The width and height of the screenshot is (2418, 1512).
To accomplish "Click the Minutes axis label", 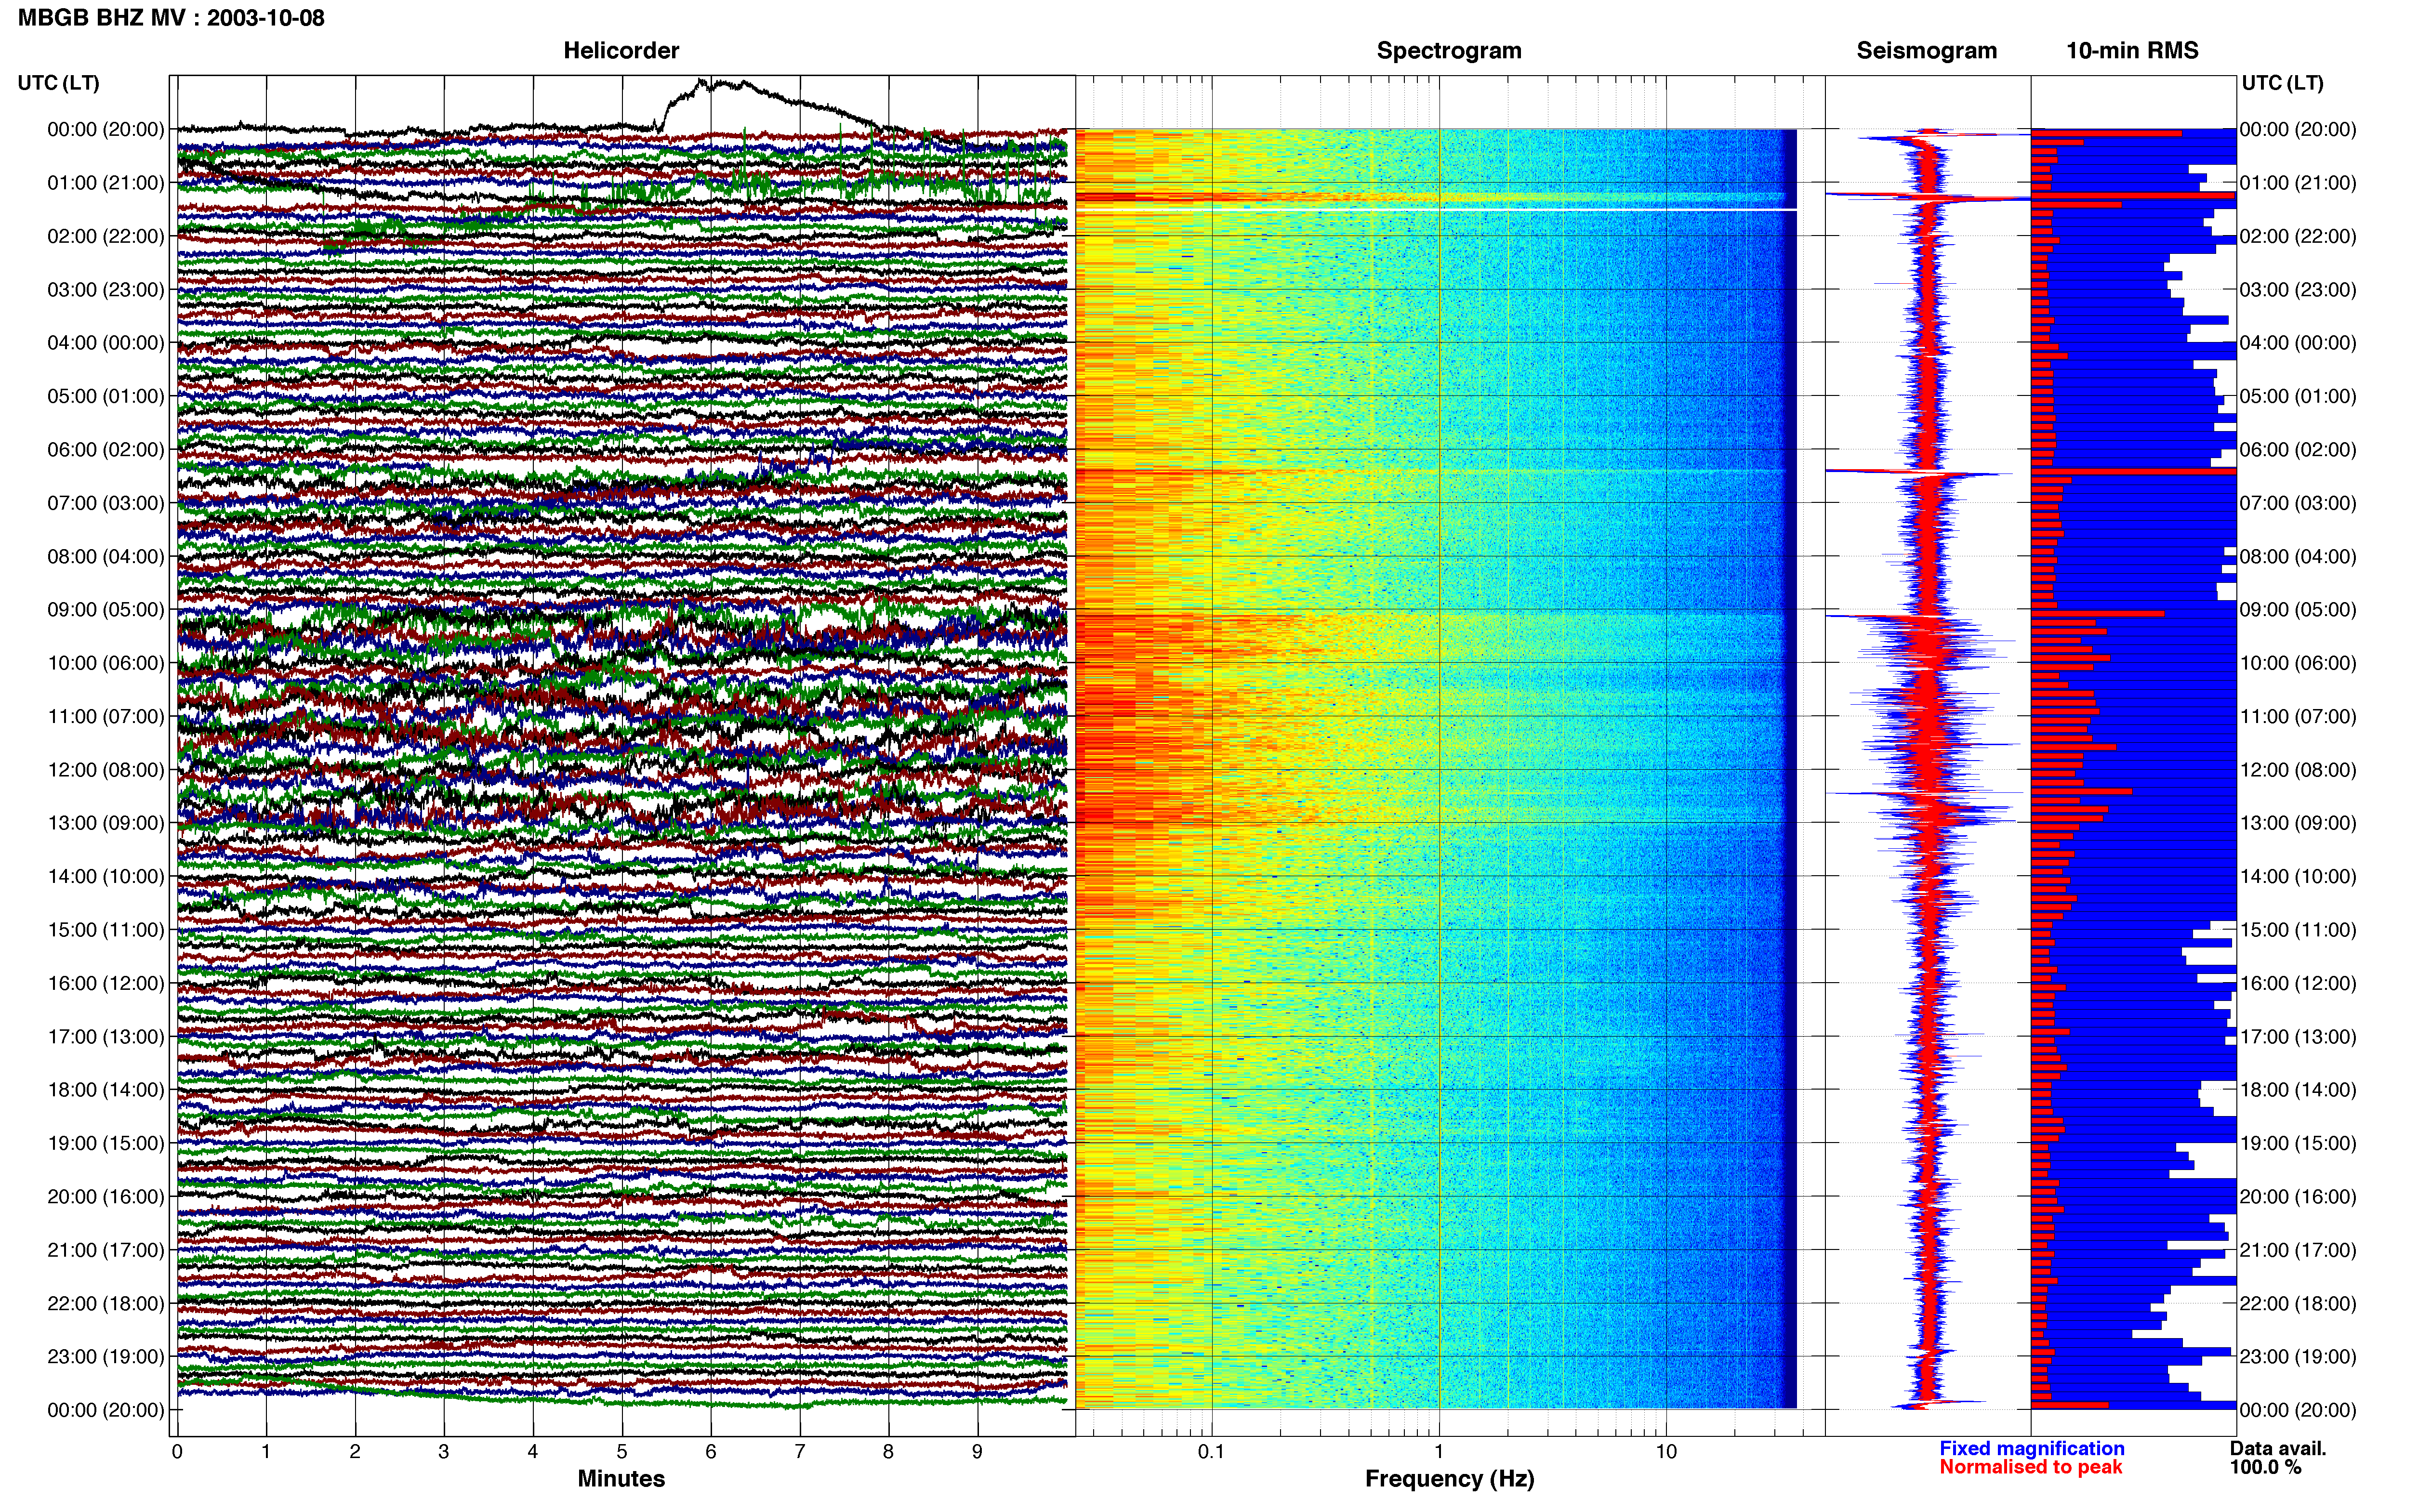I will point(621,1479).
